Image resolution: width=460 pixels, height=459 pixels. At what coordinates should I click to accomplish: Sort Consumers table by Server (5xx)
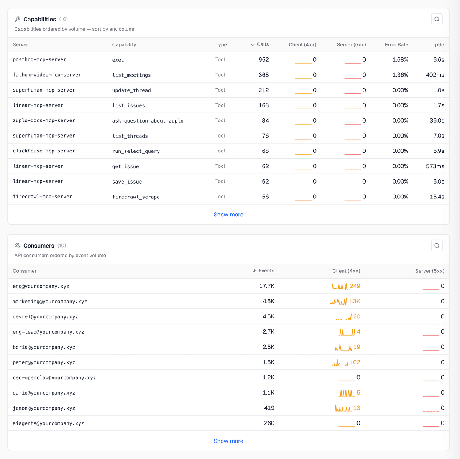430,271
